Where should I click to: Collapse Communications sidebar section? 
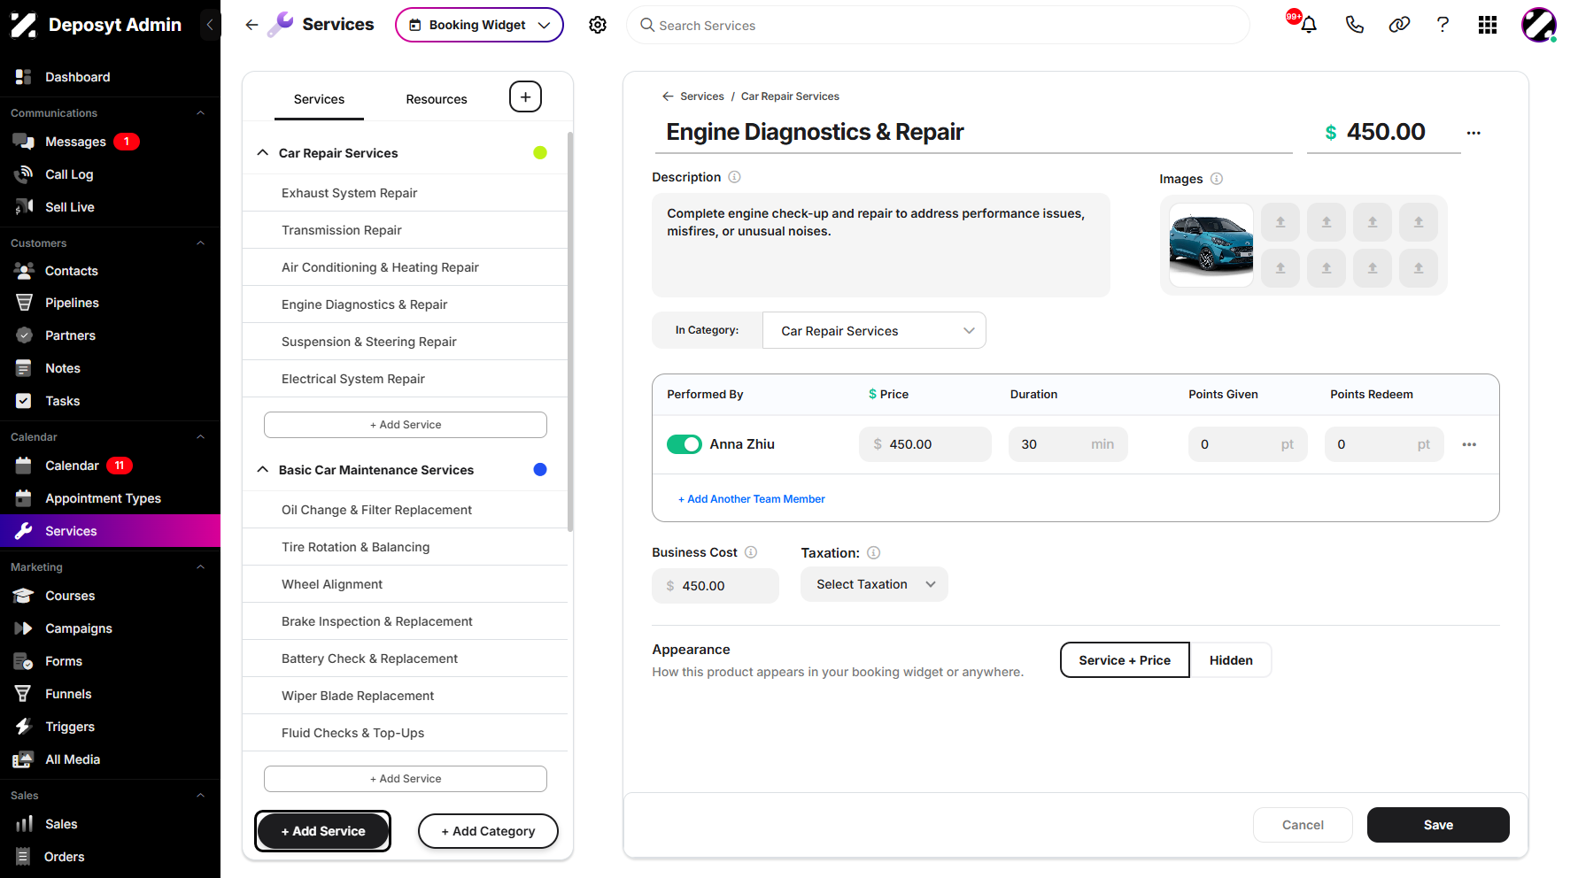point(200,113)
